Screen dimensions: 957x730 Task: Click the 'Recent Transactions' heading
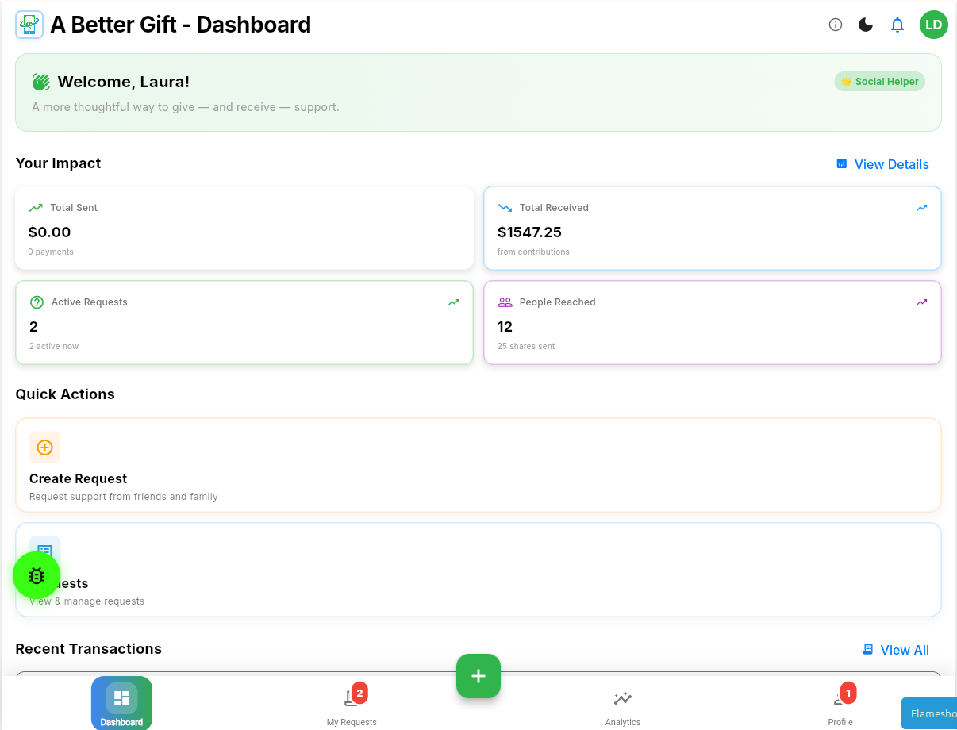[89, 649]
